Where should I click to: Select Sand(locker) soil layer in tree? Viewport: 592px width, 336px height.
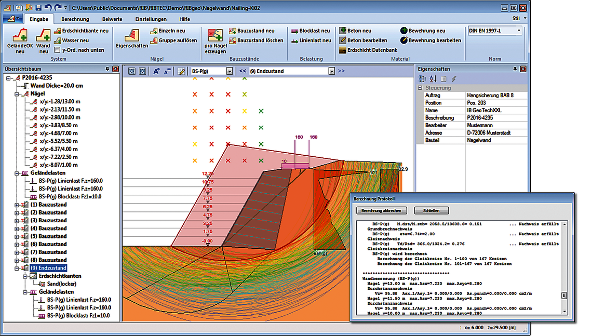(62, 284)
